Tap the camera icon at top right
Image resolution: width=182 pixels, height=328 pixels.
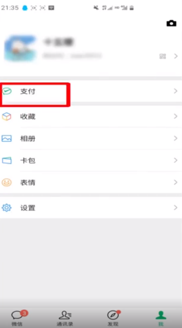(x=171, y=23)
